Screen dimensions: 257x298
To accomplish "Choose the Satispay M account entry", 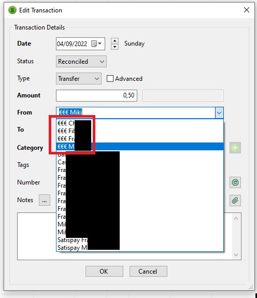I will 140,248.
